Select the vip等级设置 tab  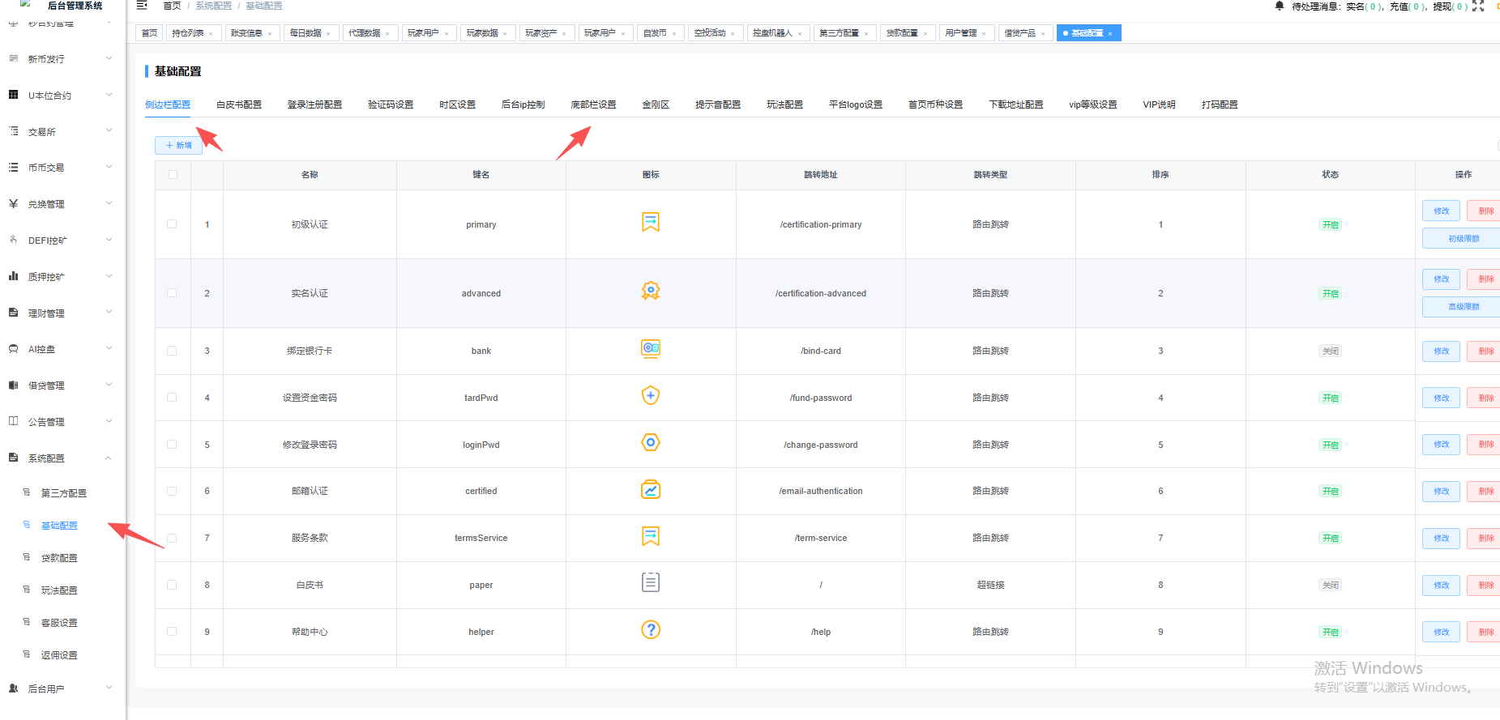1092,104
